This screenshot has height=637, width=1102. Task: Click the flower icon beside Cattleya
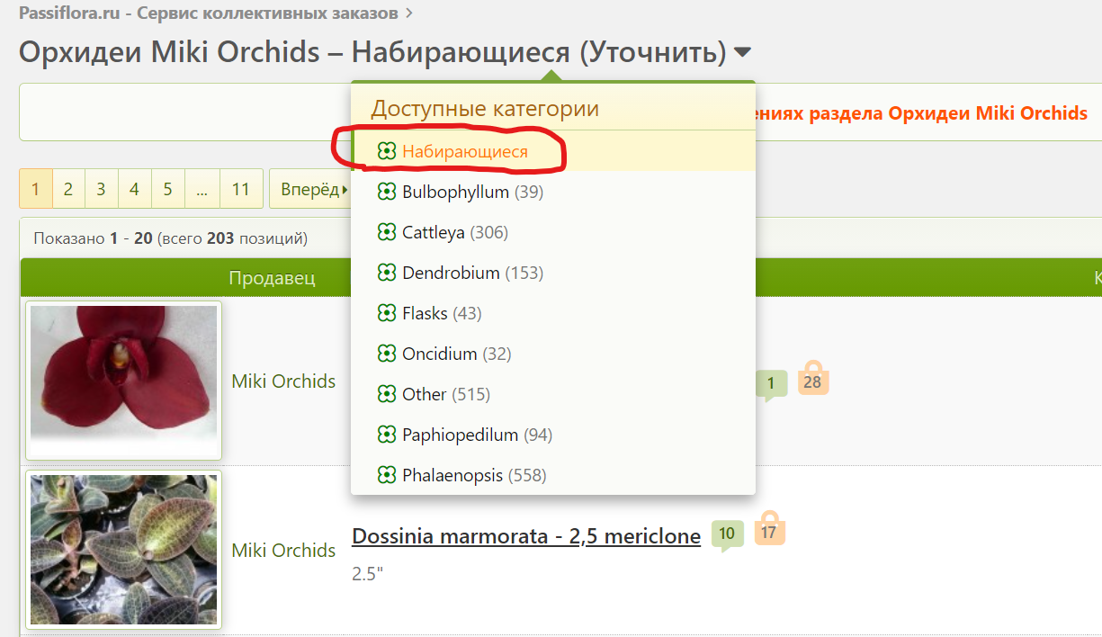pyautogui.click(x=387, y=232)
